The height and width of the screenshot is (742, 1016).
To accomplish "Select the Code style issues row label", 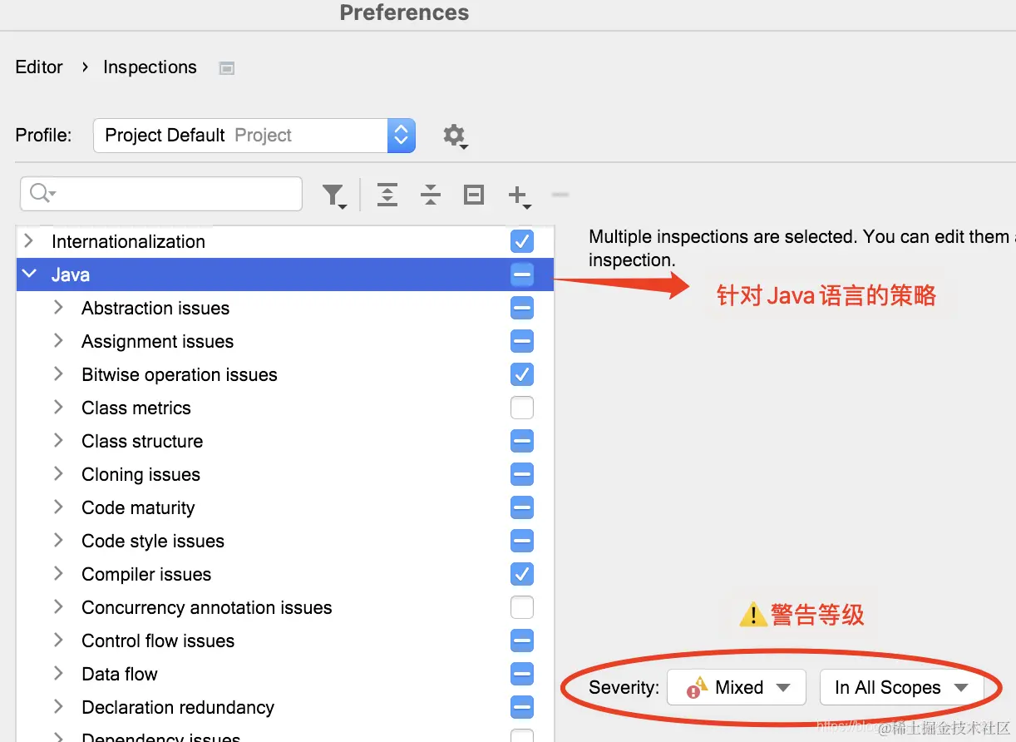I will [x=153, y=541].
